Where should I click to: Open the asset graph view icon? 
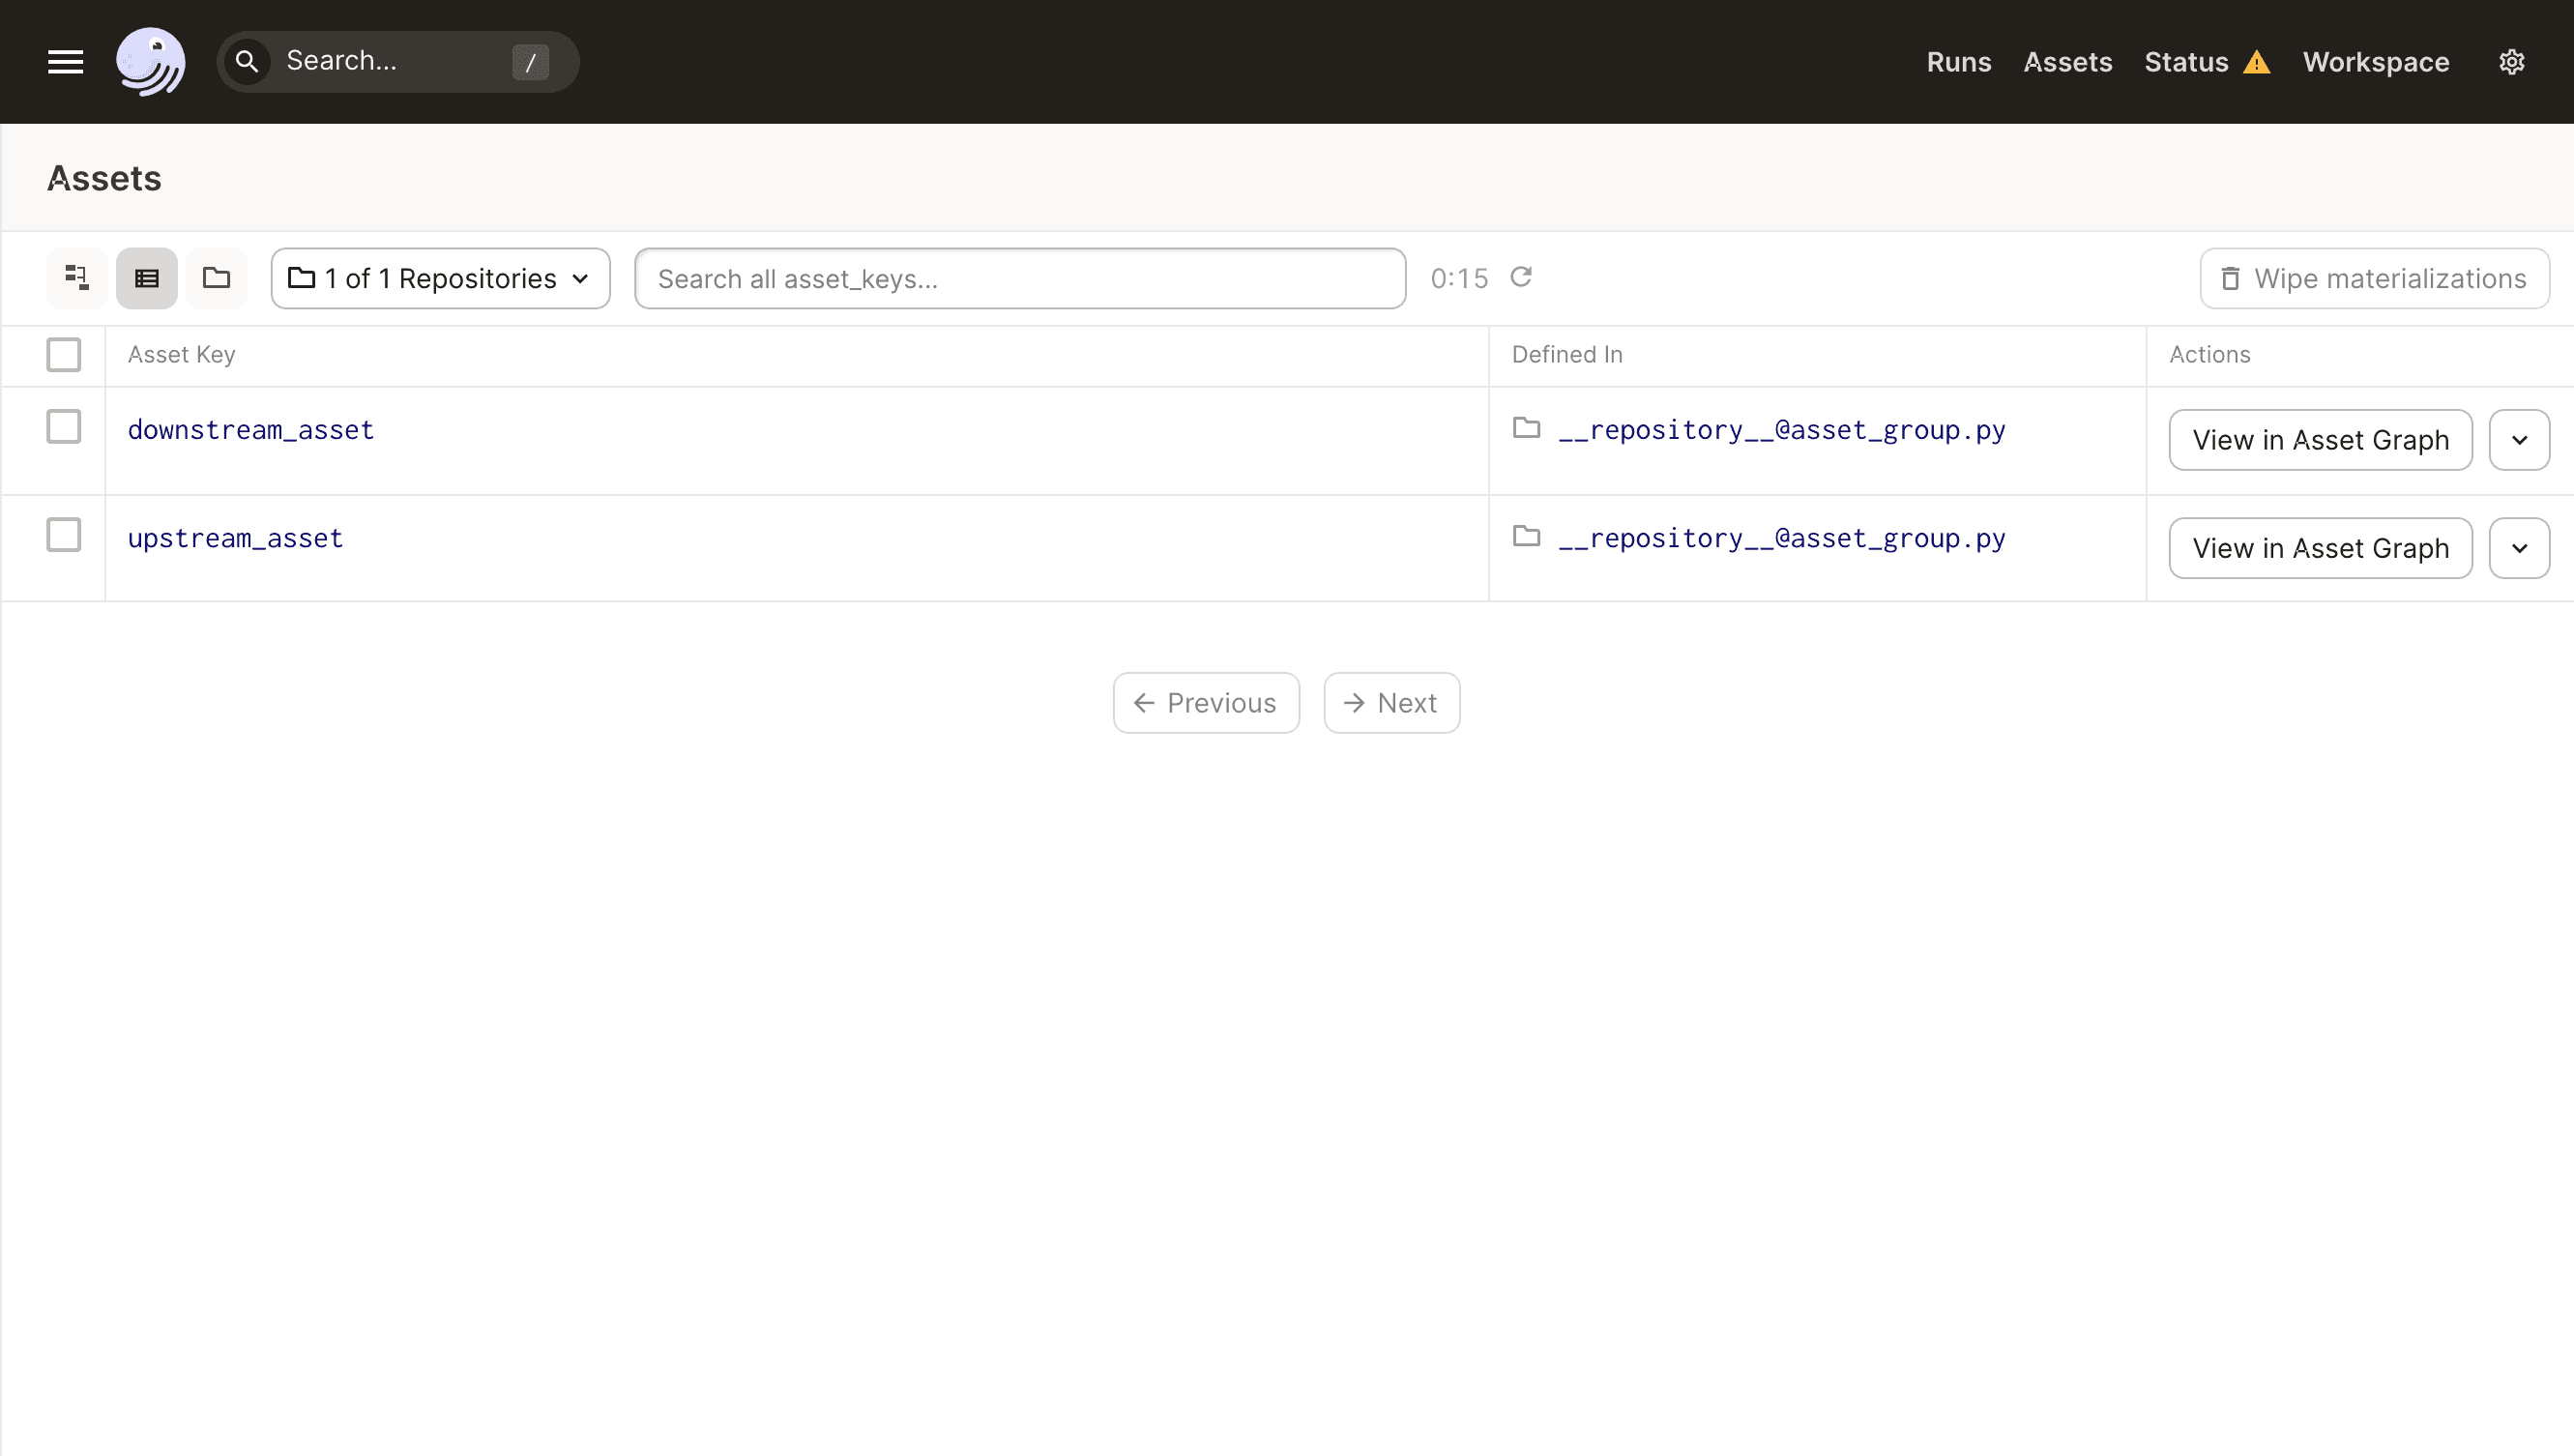coord(76,278)
